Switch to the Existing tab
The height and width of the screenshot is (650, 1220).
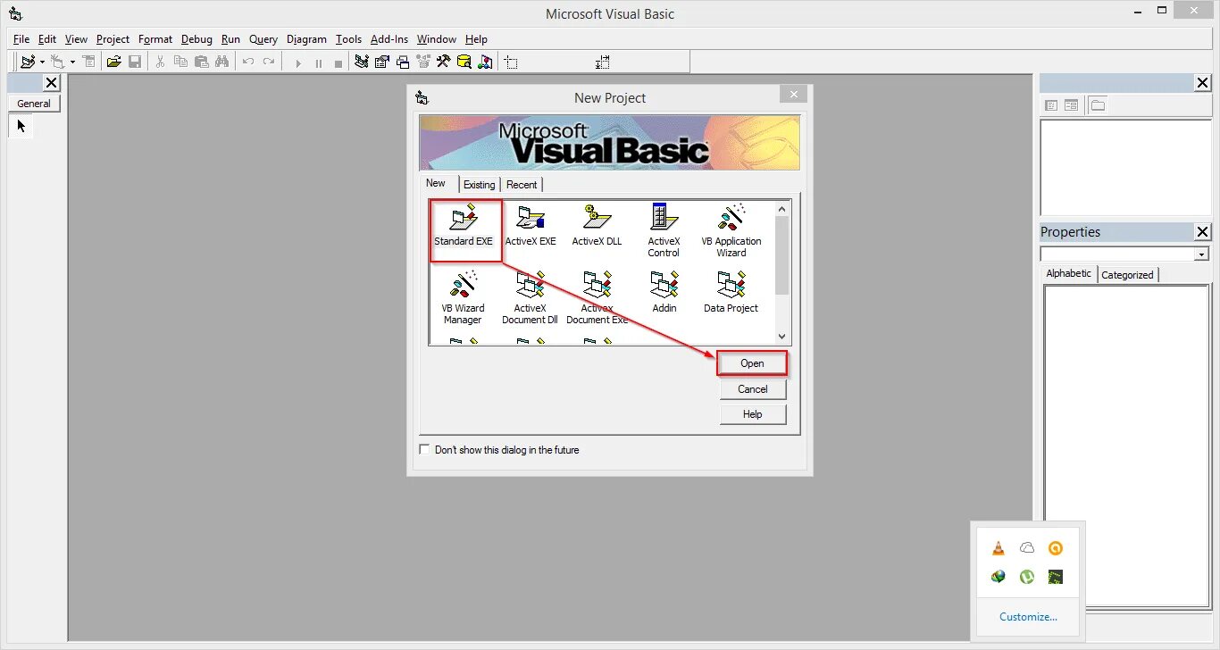[x=479, y=185]
